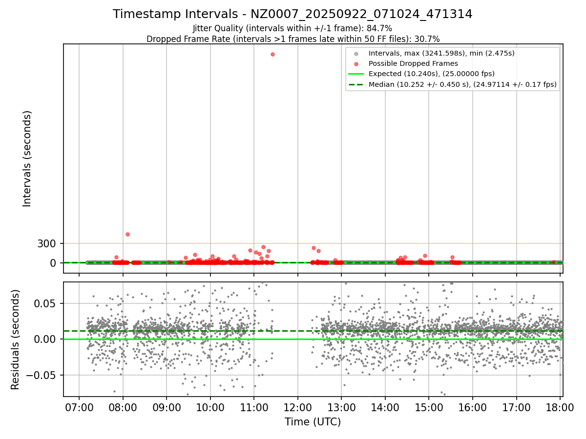Image resolution: width=586 pixels, height=439 pixels.
Task: Click the 0.05 residuals tick label
Action: [x=45, y=303]
